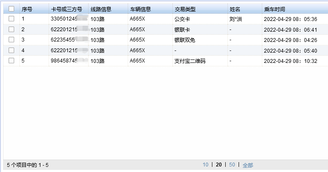Click the 姓名 column header
The width and height of the screenshot is (328, 172).
[x=235, y=9]
